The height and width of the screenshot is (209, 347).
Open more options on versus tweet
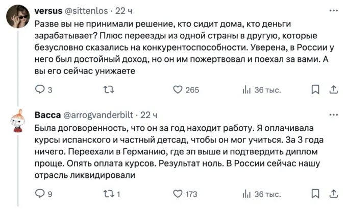pos(333,11)
